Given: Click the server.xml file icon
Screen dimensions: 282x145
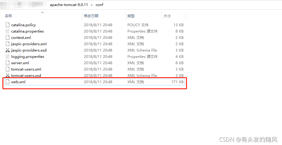Looking at the screenshot, I should tap(8, 63).
